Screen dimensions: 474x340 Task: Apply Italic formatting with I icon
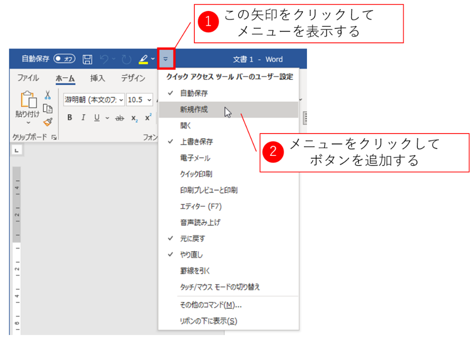(83, 118)
